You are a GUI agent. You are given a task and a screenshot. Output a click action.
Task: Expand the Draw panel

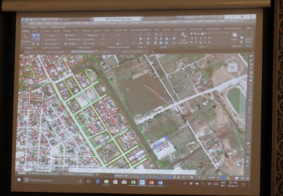coord(141,47)
